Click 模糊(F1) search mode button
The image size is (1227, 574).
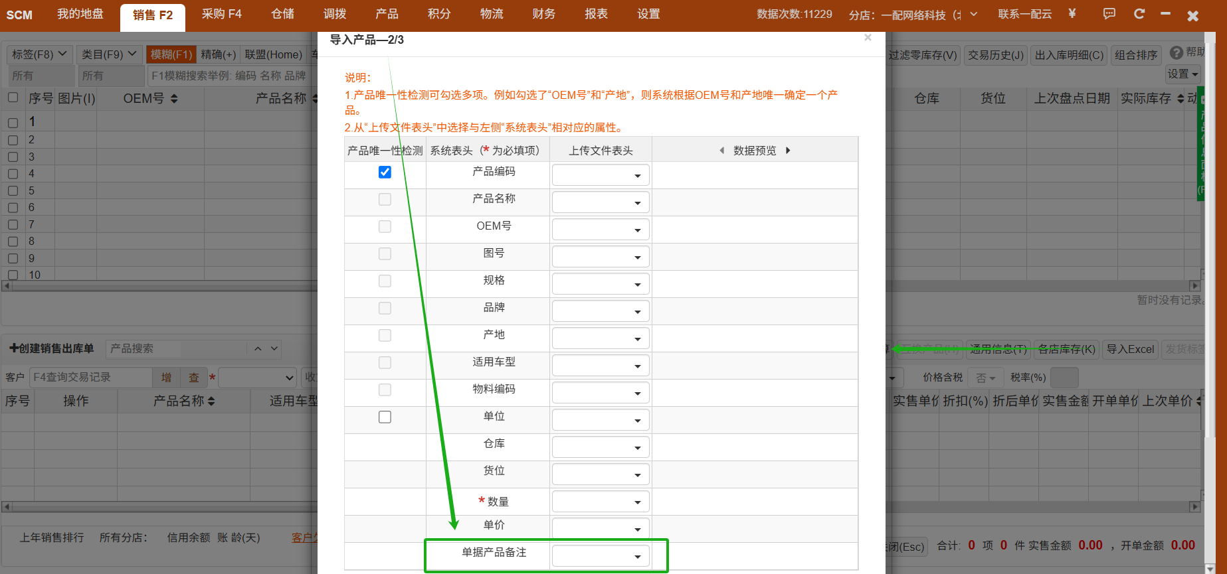(171, 54)
